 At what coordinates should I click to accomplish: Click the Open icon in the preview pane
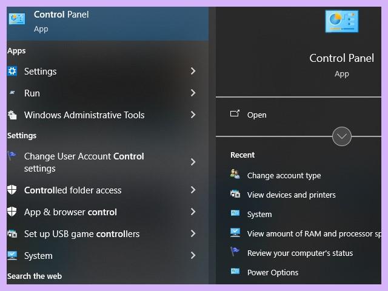235,113
